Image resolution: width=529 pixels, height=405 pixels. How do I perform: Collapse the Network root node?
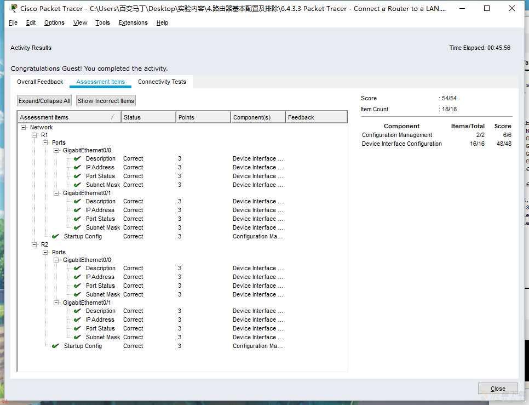pos(24,127)
